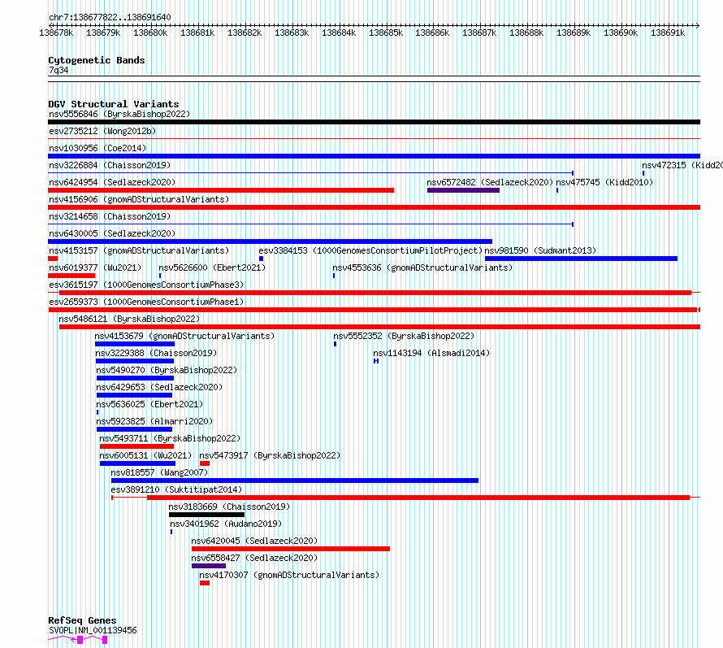The image size is (723, 648).
Task: Open nsv5626600 (Ebert2021) label
Action: (212, 267)
